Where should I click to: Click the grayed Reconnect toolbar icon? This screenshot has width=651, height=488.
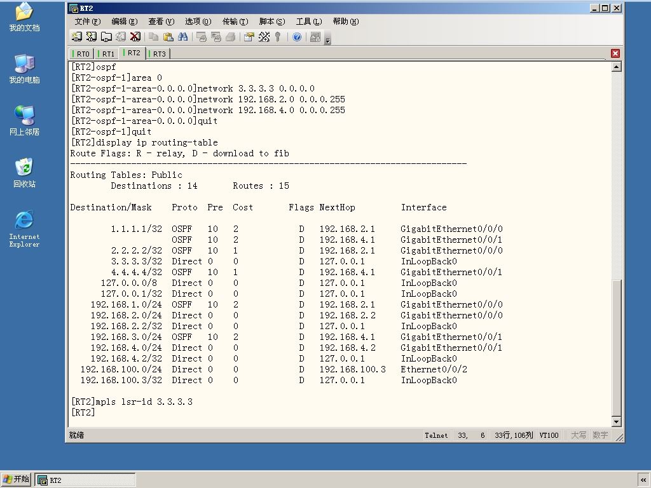click(121, 37)
